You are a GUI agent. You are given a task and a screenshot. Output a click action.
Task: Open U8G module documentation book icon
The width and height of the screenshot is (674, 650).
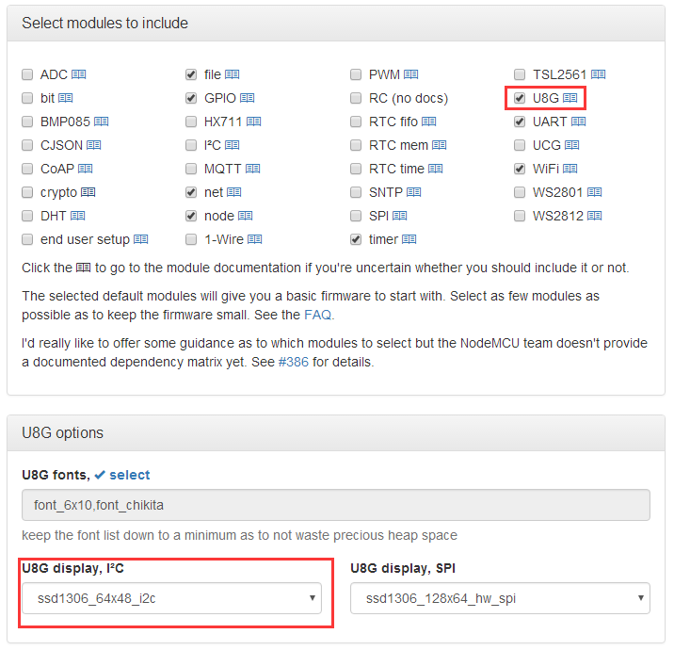coord(570,98)
